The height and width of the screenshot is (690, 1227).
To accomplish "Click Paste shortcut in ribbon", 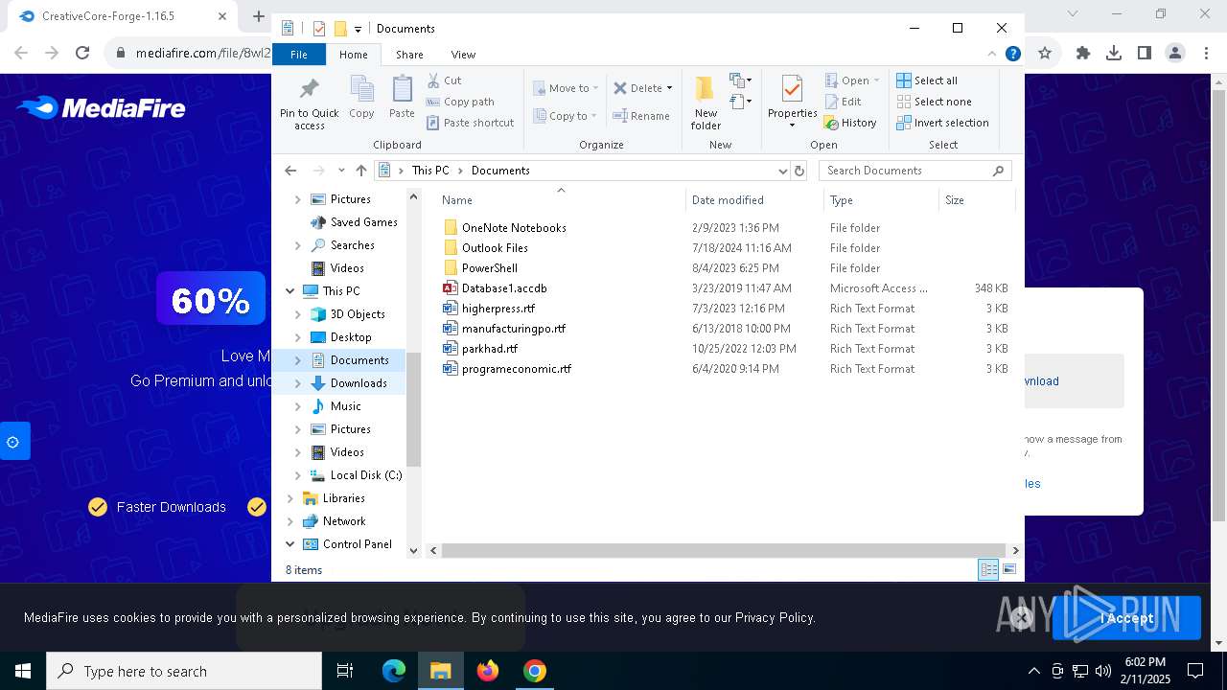I will (471, 123).
